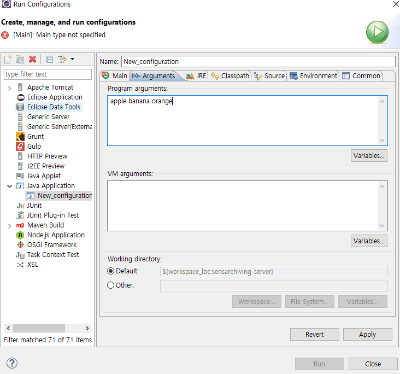Viewport: 400px width, 374px height.
Task: Click the Eclipse Data Tools database icon
Action: coord(20,107)
